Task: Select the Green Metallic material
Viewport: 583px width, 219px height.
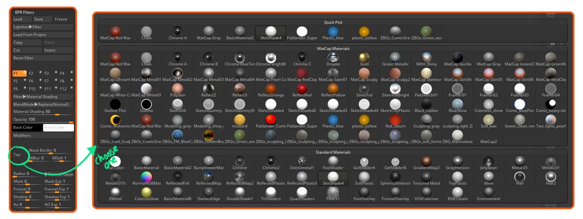Action: [395, 59]
